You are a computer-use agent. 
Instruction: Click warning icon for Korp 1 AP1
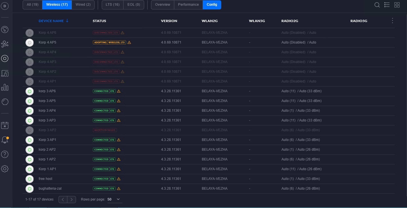(x=119, y=169)
